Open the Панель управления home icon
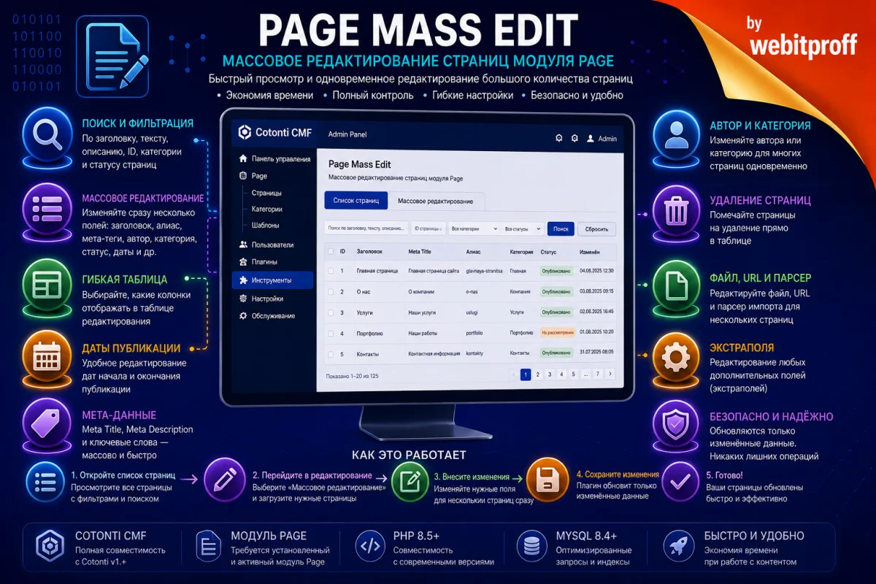Image resolution: width=876 pixels, height=584 pixels. point(243,158)
